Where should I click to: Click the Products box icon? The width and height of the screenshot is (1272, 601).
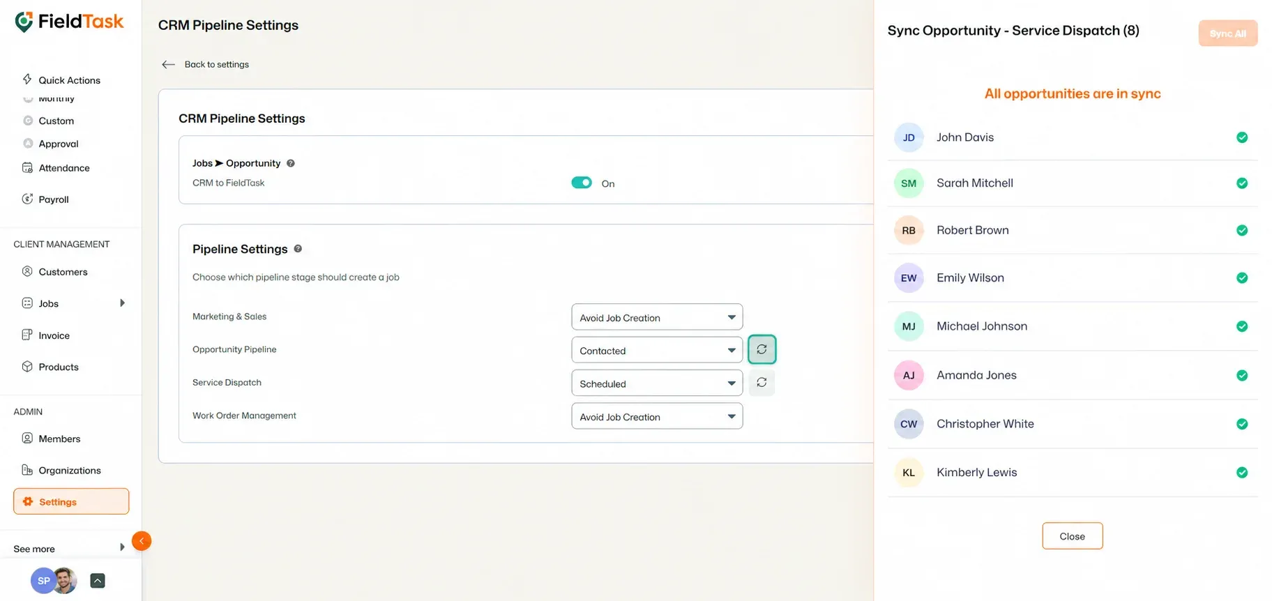pyautogui.click(x=27, y=367)
